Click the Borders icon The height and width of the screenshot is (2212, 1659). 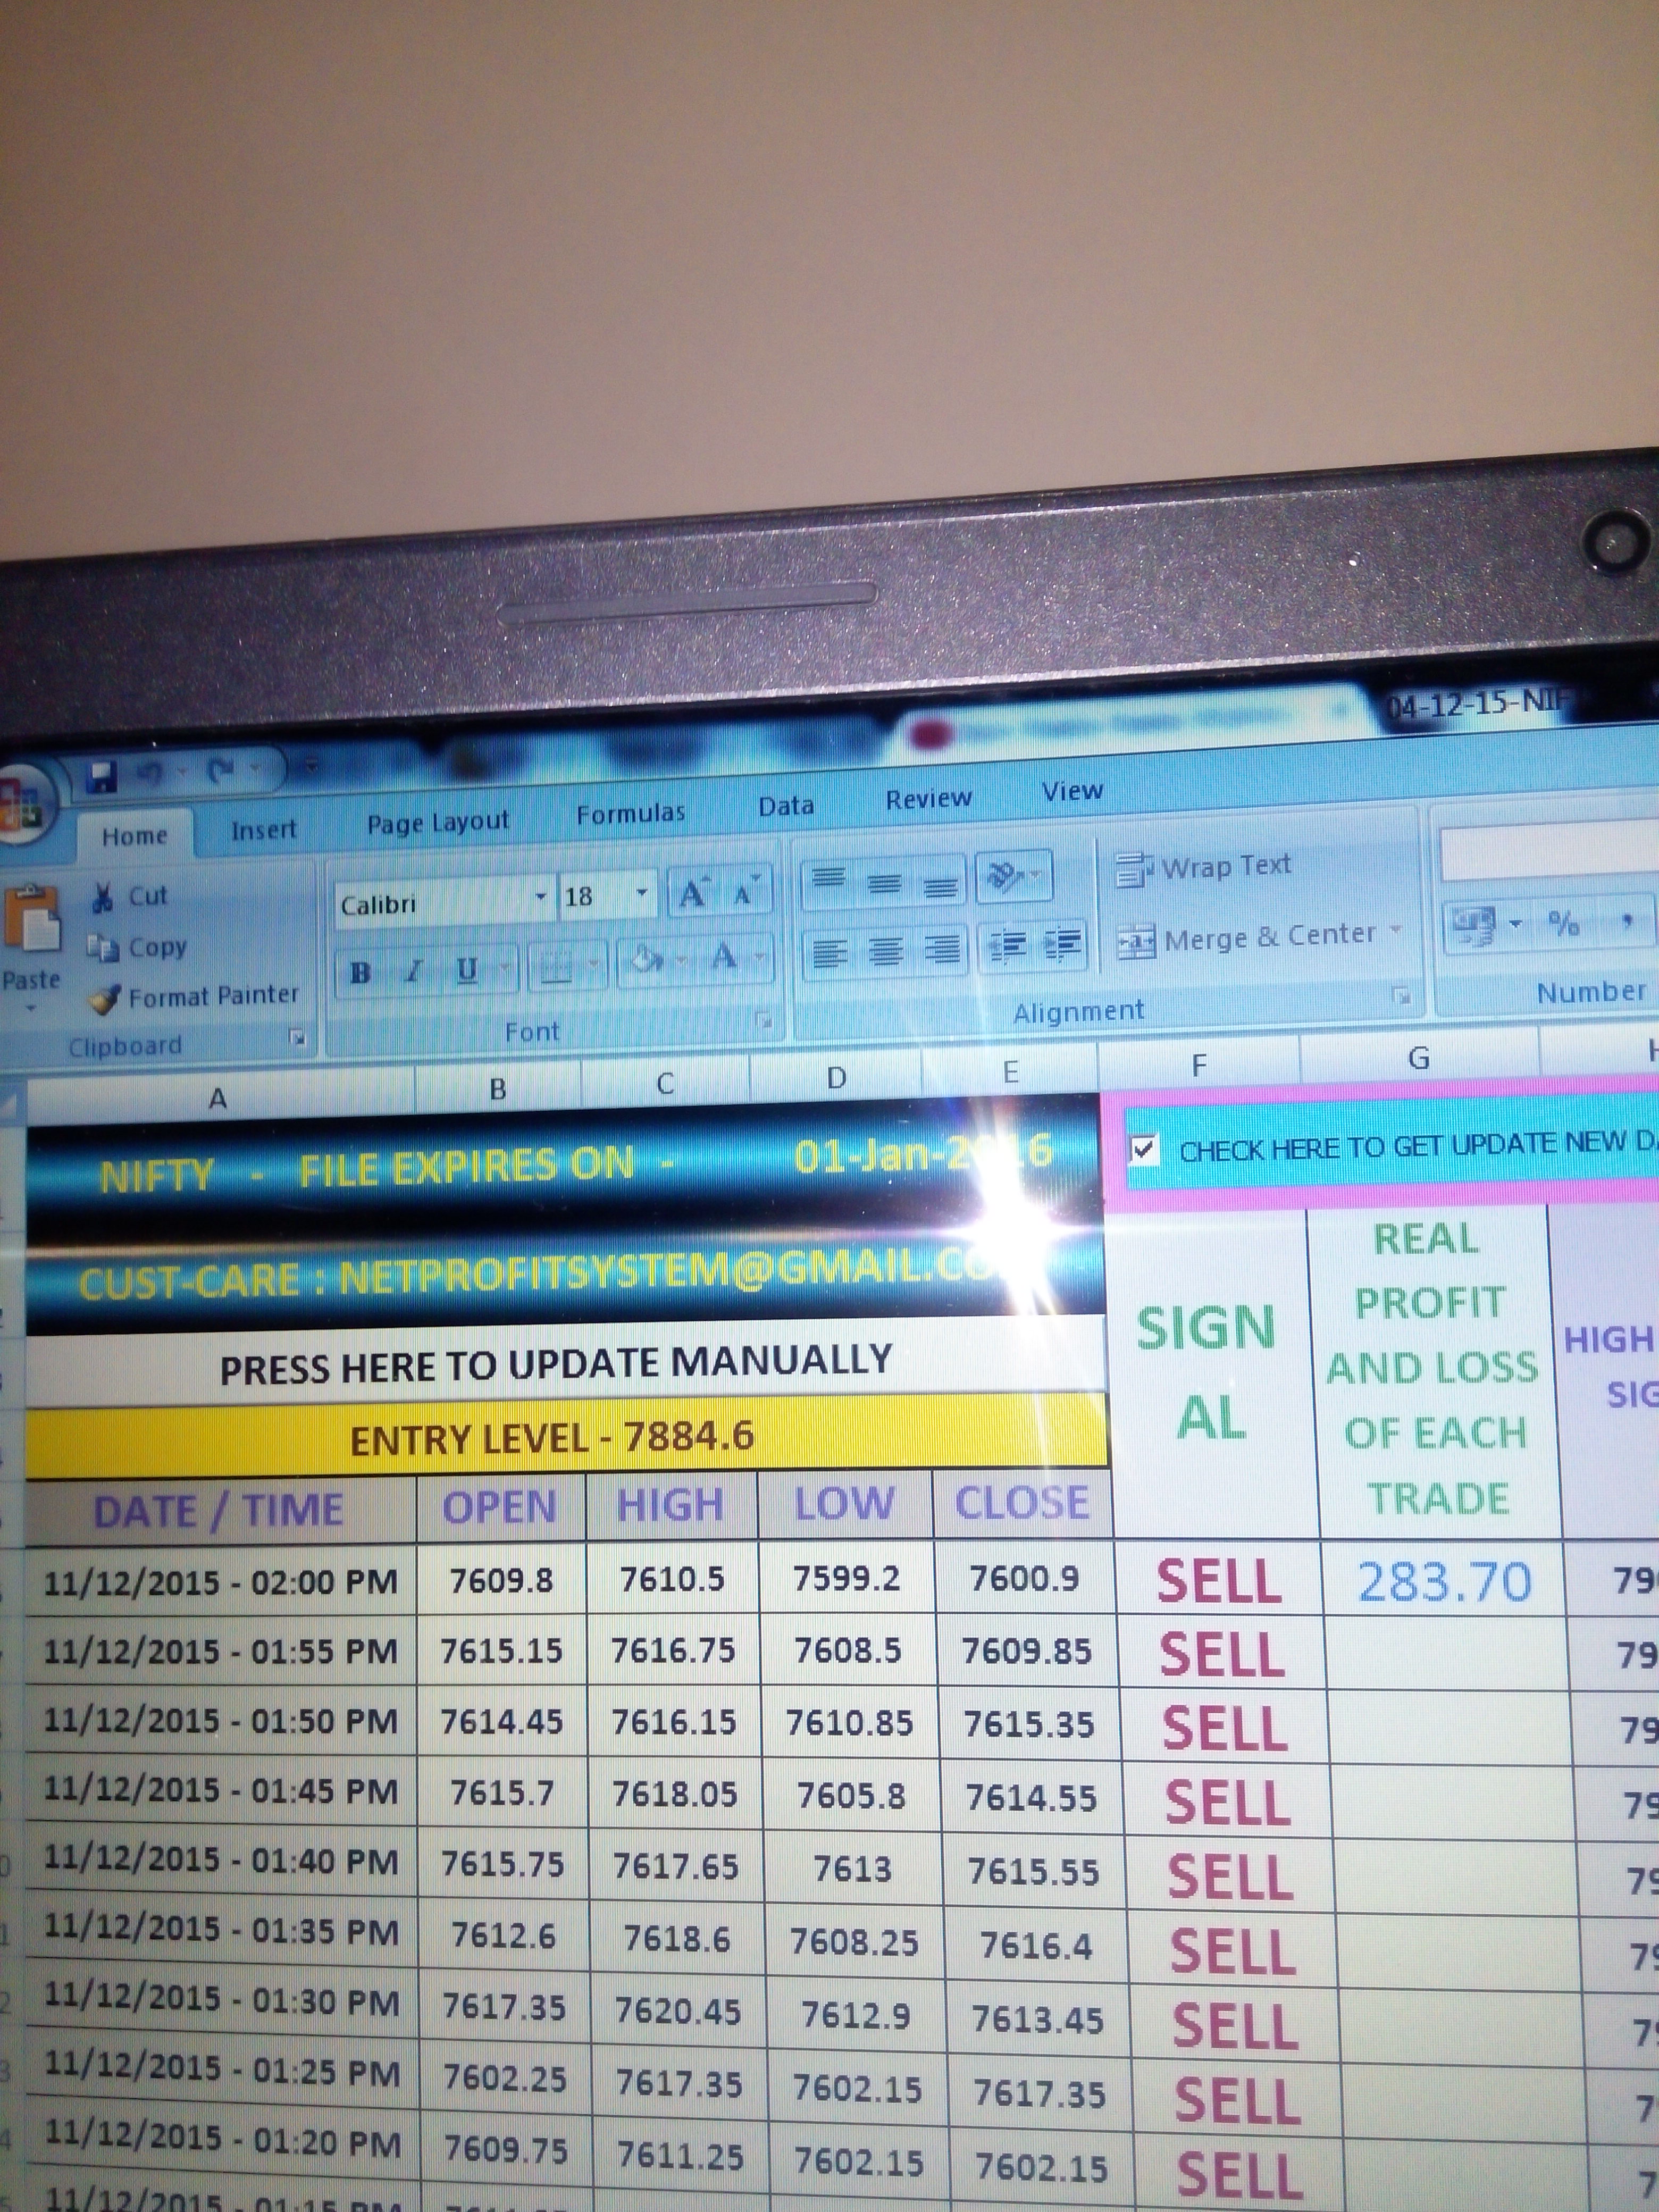[556, 966]
